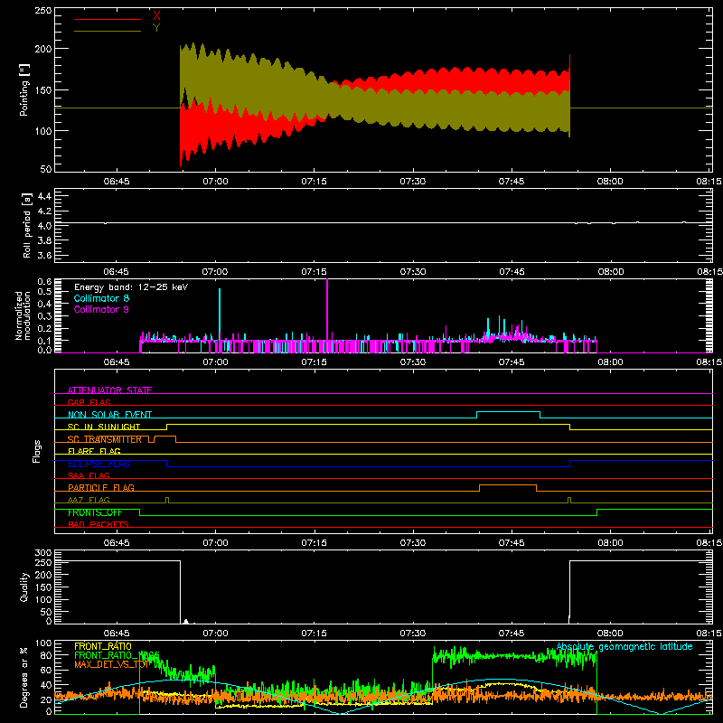This screenshot has width=723, height=723.
Task: Click the SC_TRANSMITTER flag label
Action: 105,439
